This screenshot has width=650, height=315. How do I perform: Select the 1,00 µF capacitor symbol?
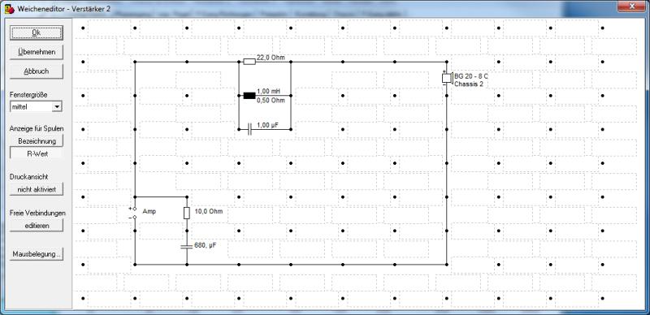coord(249,129)
